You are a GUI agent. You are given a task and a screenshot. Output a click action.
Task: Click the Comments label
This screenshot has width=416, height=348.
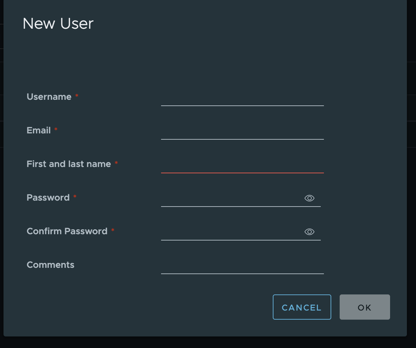[50, 265]
